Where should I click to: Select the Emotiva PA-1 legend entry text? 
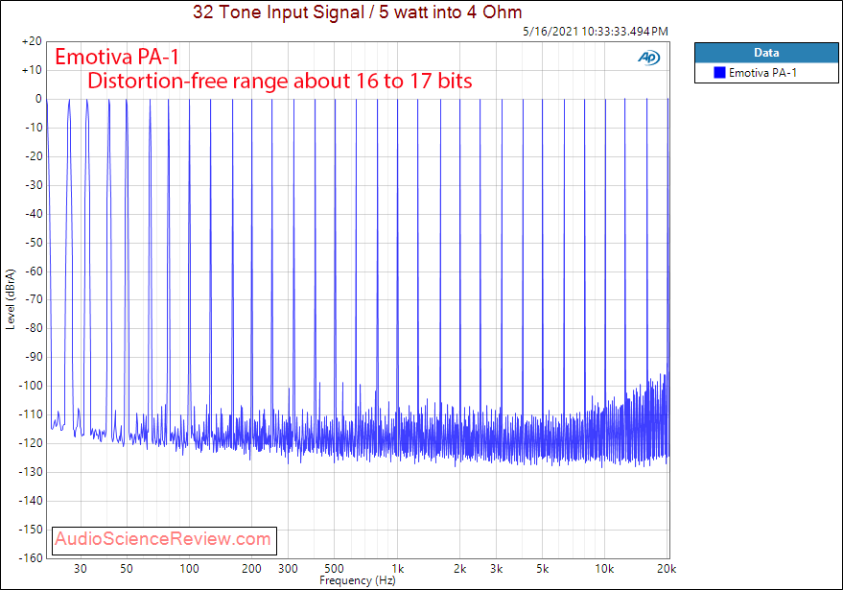click(x=762, y=73)
